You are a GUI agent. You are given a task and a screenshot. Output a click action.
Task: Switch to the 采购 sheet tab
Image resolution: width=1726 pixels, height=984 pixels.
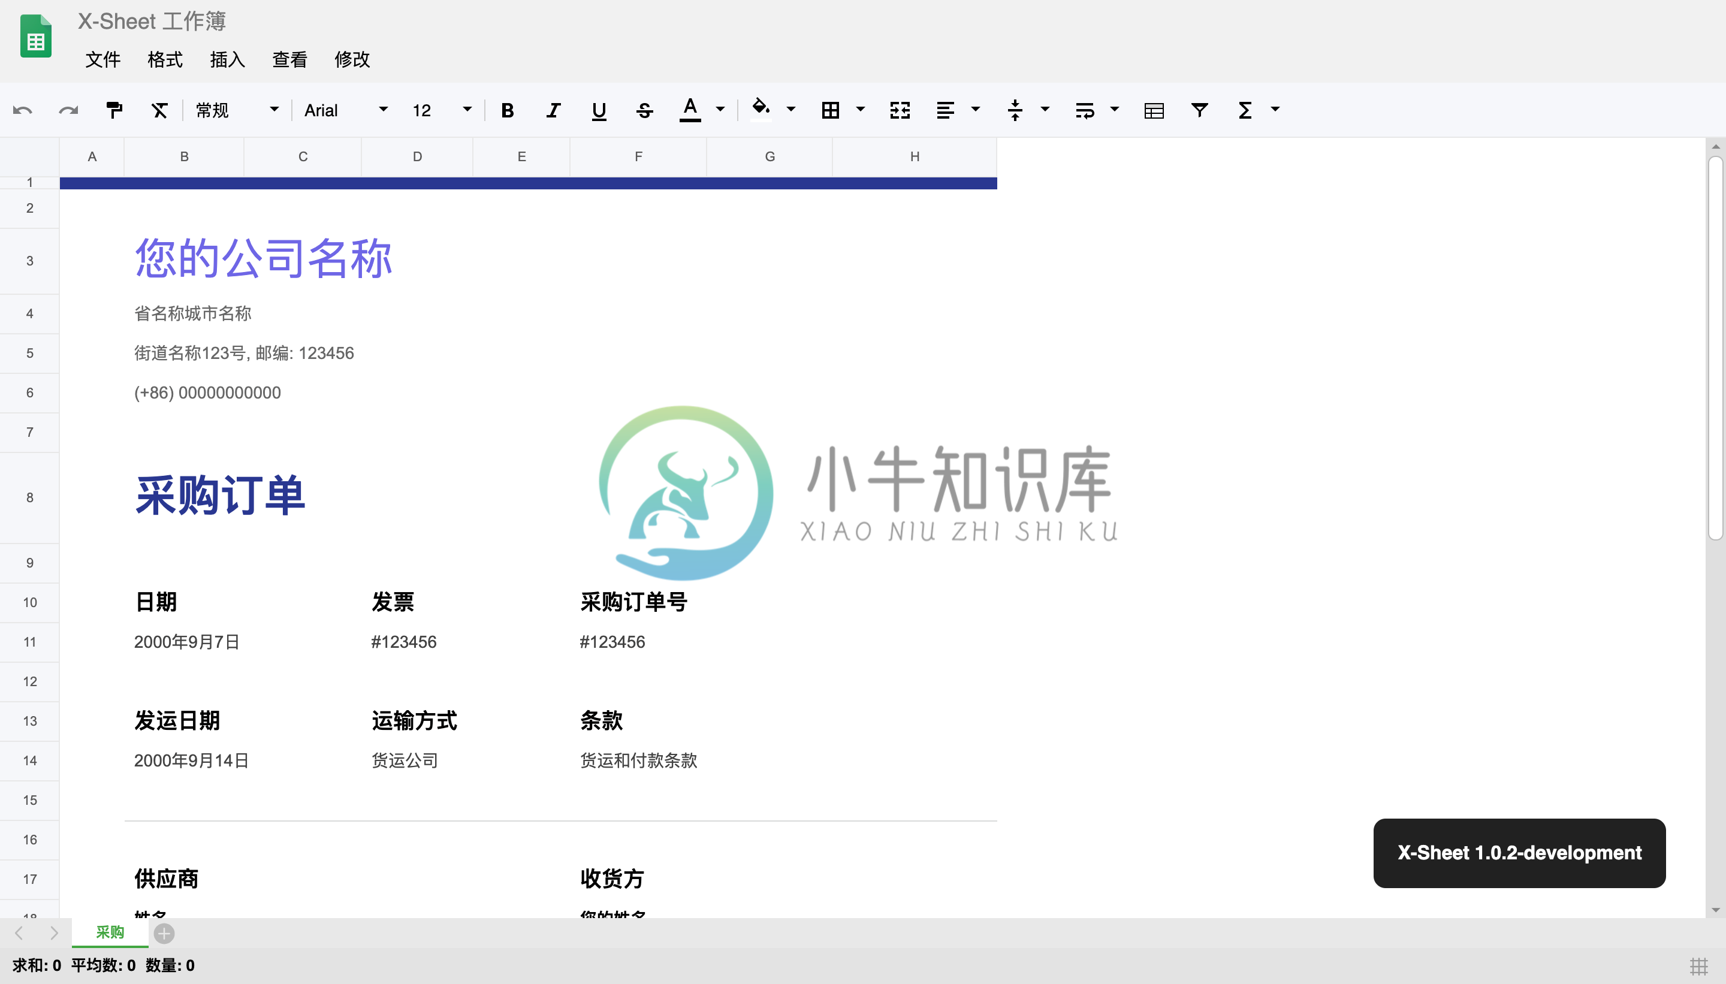tap(110, 932)
